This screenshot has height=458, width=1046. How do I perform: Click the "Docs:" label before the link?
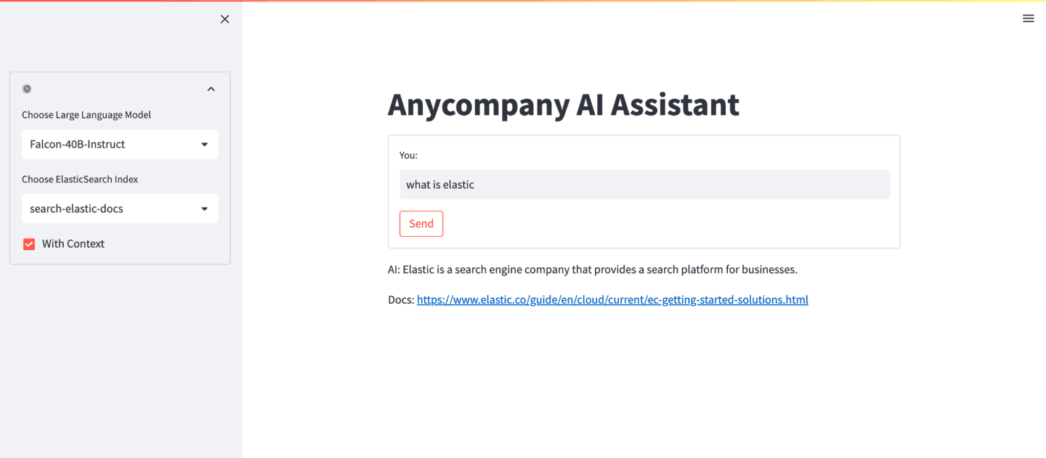tap(401, 300)
